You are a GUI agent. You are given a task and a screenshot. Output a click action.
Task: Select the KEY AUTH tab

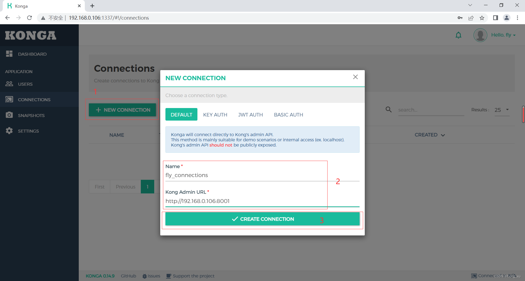click(x=215, y=115)
